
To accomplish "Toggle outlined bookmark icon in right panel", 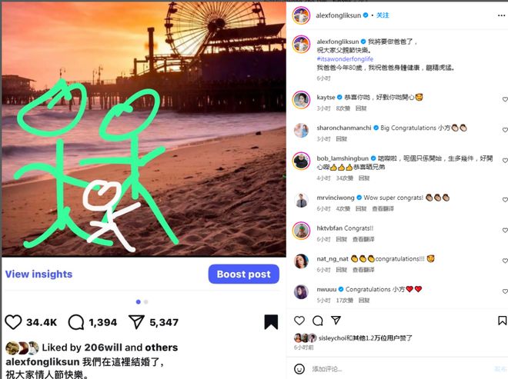I will (x=502, y=321).
